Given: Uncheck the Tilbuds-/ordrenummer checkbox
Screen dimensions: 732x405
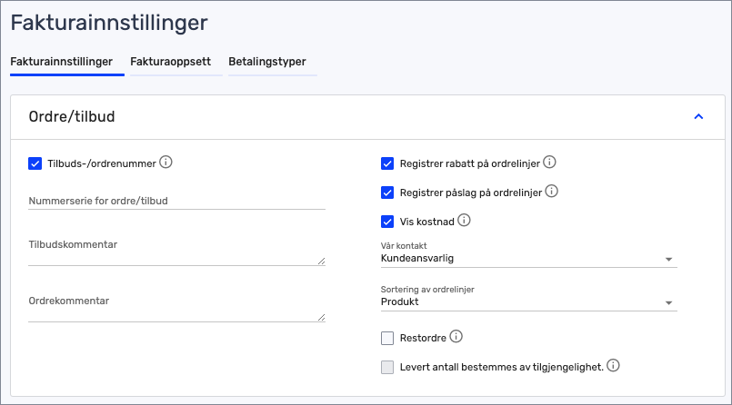Looking at the screenshot, I should (35, 163).
